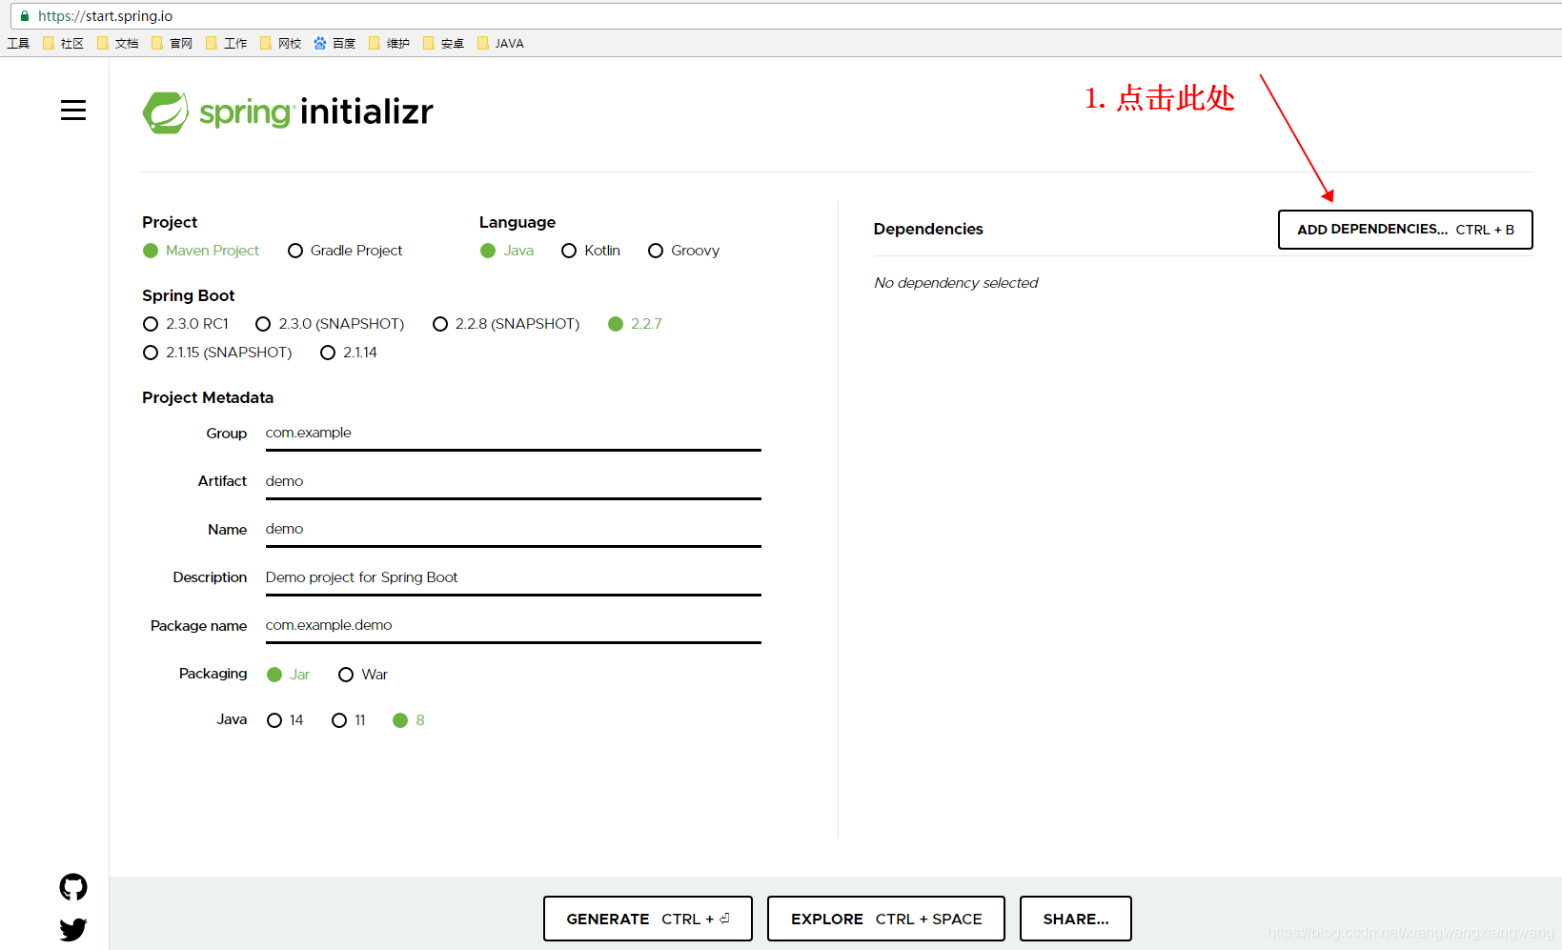Click the Spring Initializr leaf logo
The image size is (1562, 950).
(166, 111)
